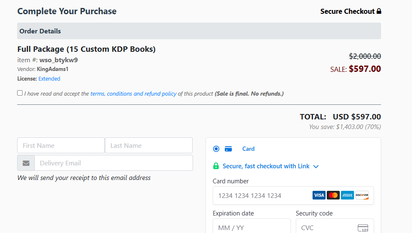Open the Extended license link
The width and height of the screenshot is (412, 233).
click(x=49, y=79)
